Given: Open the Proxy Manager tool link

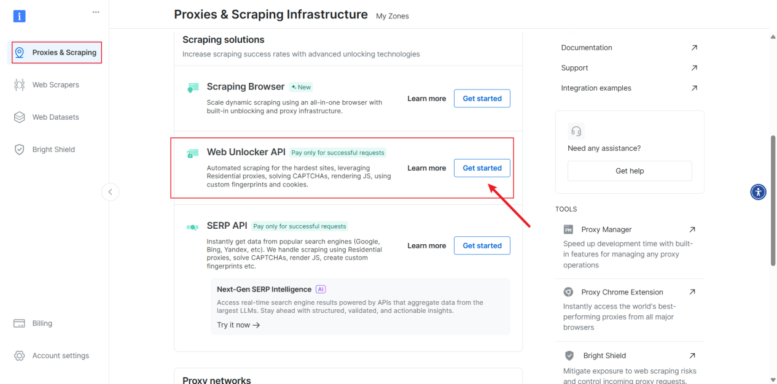Looking at the screenshot, I should pos(606,229).
